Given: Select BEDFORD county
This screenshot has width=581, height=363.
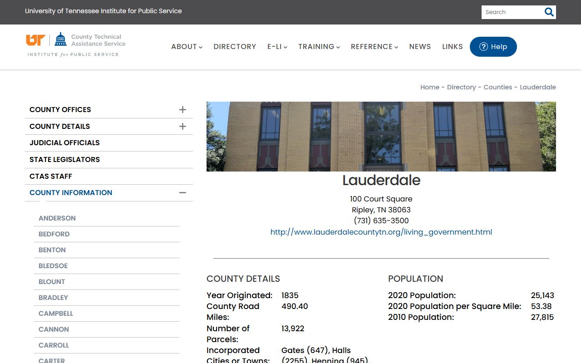Looking at the screenshot, I should tap(54, 234).
